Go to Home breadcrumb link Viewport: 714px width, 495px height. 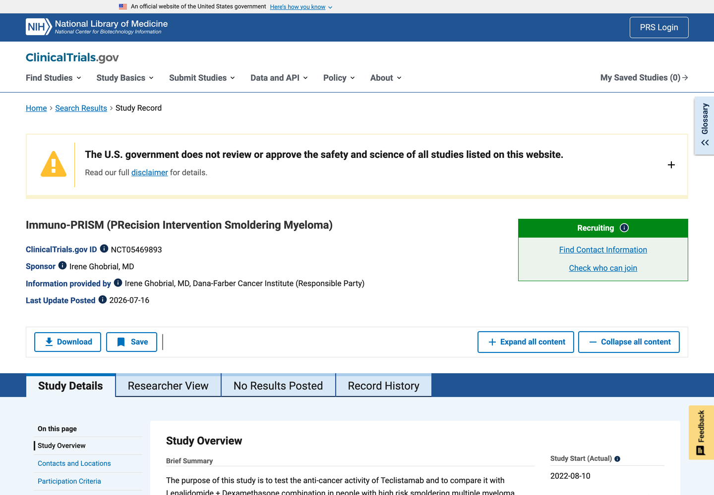point(36,108)
